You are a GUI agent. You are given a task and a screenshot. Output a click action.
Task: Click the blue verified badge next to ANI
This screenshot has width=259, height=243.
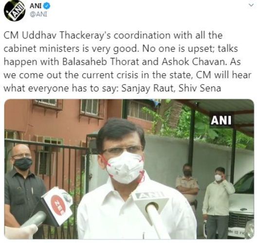coord(47,6)
